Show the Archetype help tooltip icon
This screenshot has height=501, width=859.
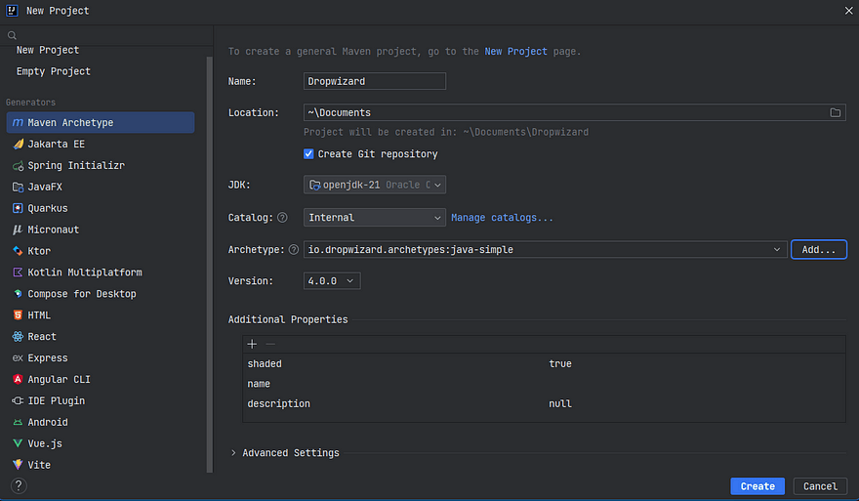pyautogui.click(x=293, y=250)
